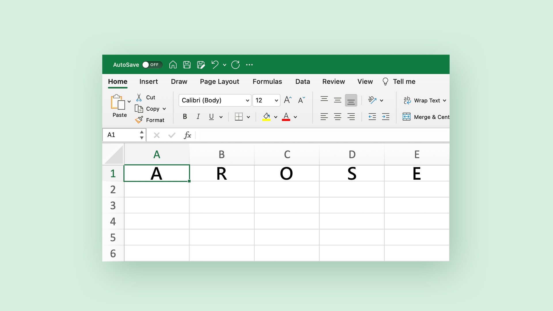Open the more options ellipsis in title bar
Image resolution: width=553 pixels, height=311 pixels.
tap(249, 65)
